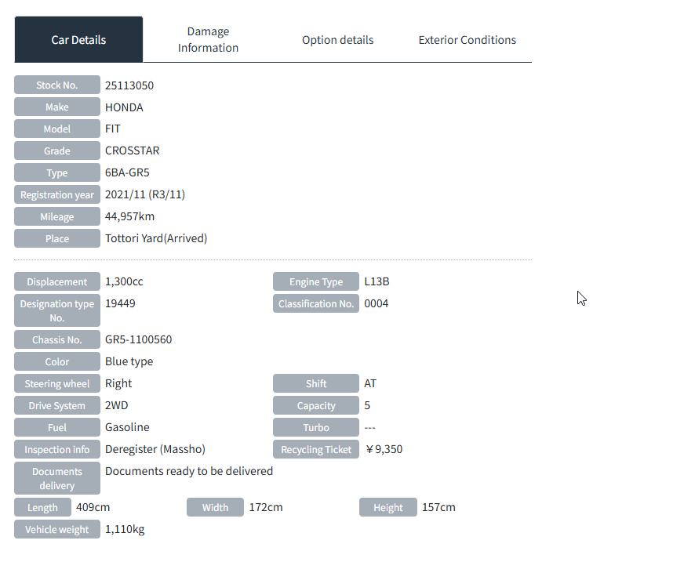Select the Option details tab
The width and height of the screenshot is (673, 562).
pyautogui.click(x=337, y=40)
